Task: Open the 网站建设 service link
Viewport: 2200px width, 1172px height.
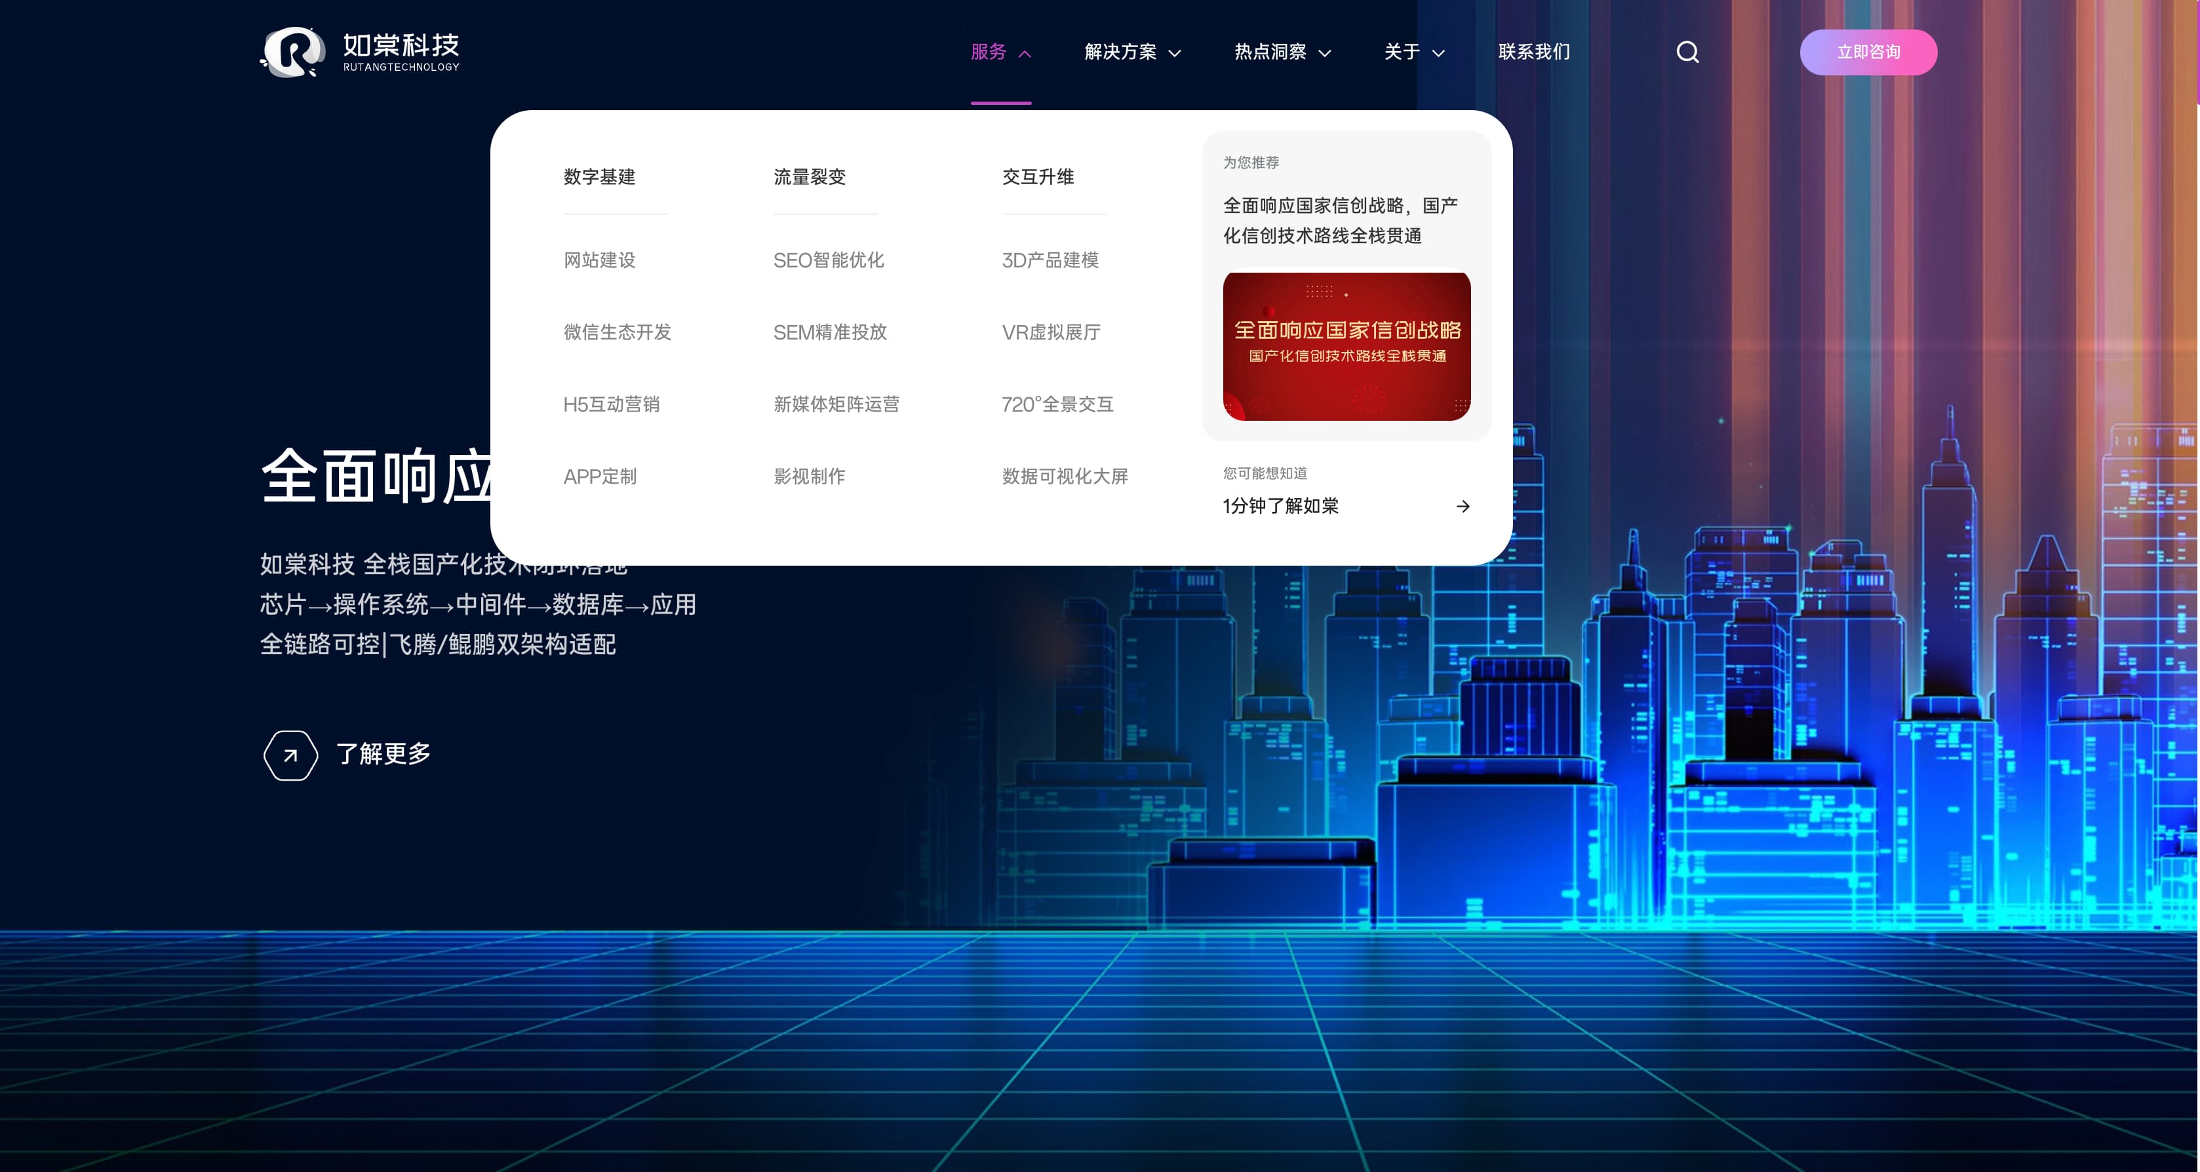Action: [x=599, y=260]
